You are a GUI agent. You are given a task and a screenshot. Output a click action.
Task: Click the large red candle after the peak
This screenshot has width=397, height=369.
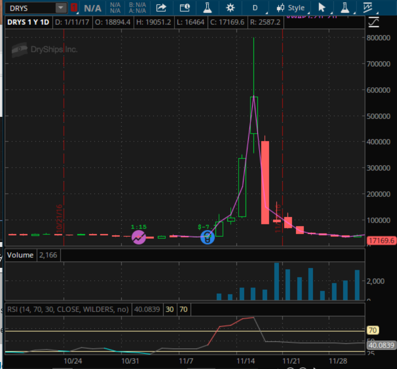tap(265, 182)
